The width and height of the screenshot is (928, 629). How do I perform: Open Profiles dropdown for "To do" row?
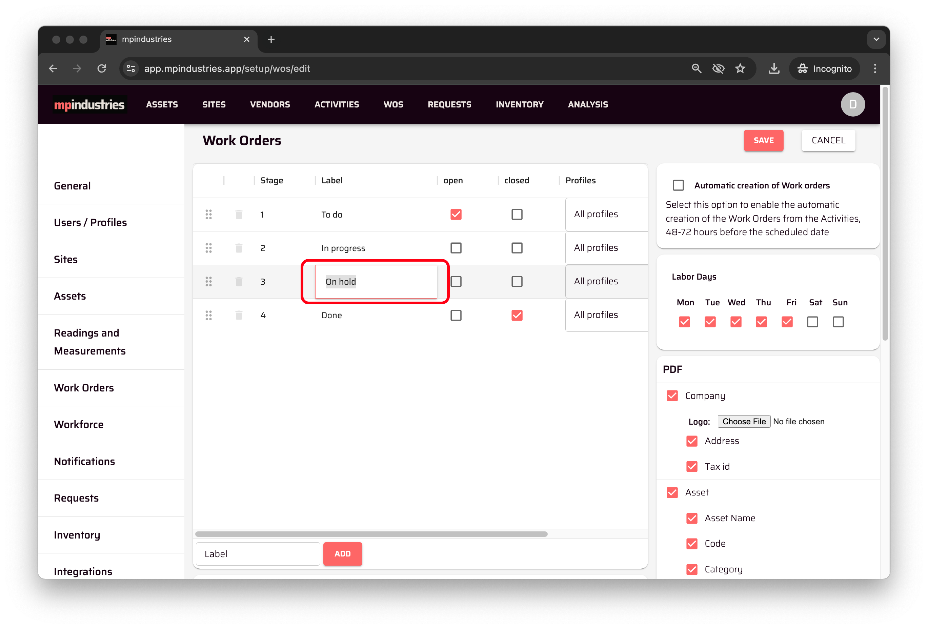(606, 215)
